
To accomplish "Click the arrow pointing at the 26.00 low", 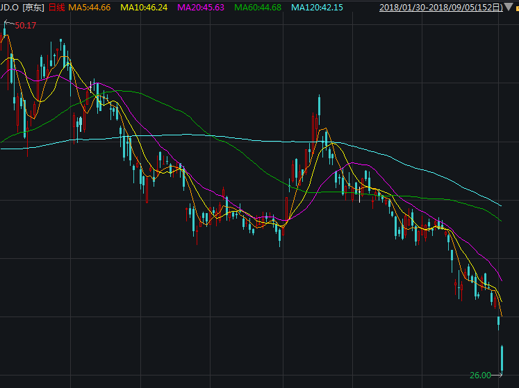I will pyautogui.click(x=496, y=375).
